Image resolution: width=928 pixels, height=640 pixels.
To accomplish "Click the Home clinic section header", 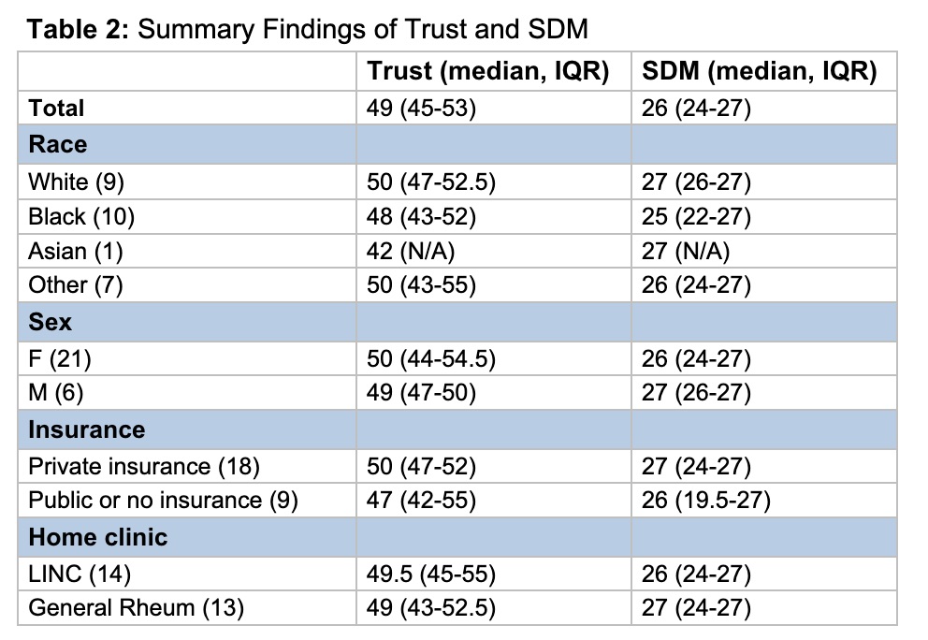I will coord(98,537).
